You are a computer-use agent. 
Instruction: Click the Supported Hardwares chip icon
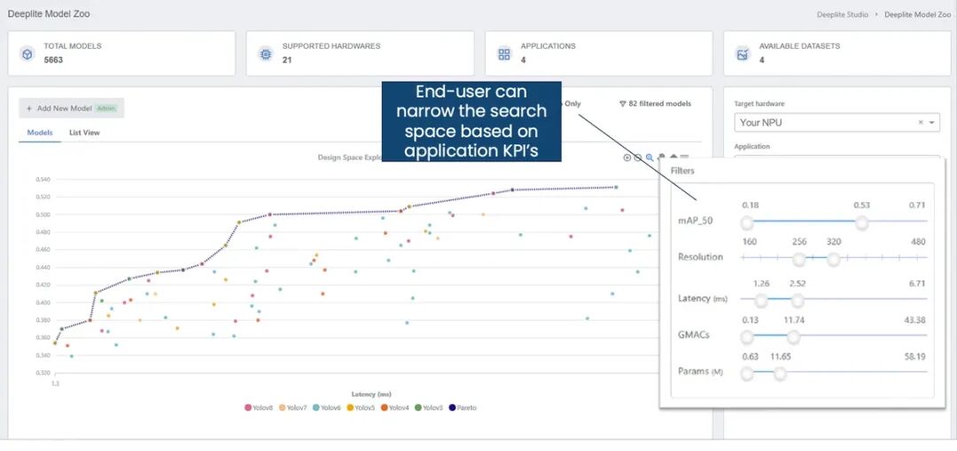pos(265,54)
